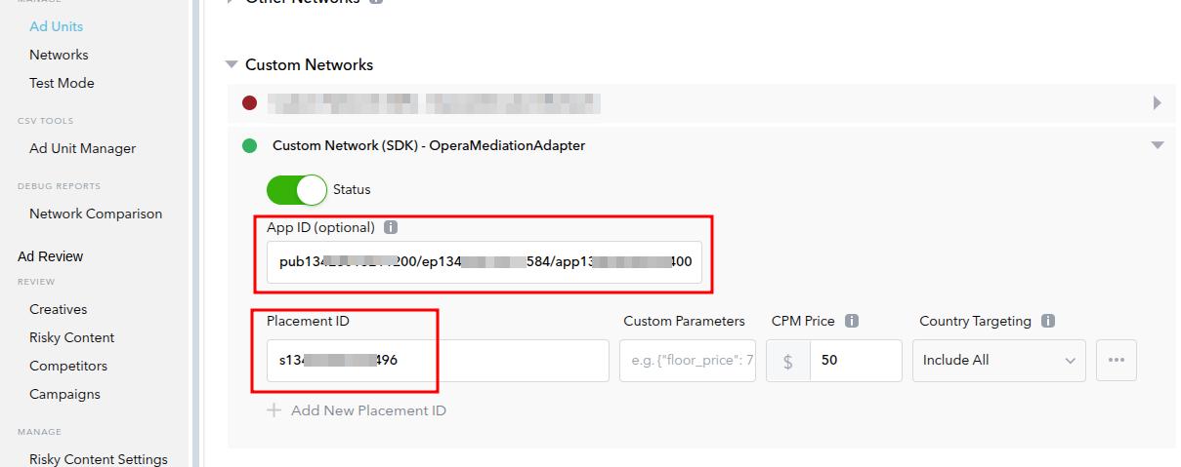The image size is (1181, 467).
Task: Open Ad Unit Manager link
Action: 82,148
